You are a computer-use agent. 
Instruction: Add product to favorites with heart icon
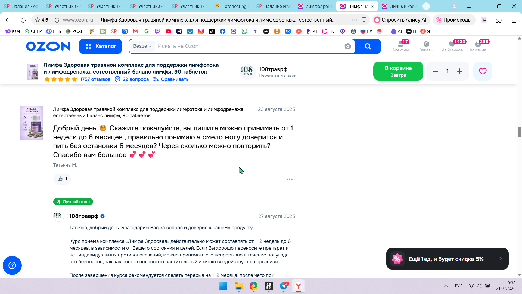483,71
